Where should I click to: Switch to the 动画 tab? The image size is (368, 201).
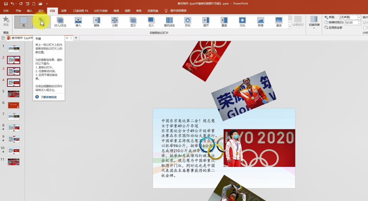point(64,11)
